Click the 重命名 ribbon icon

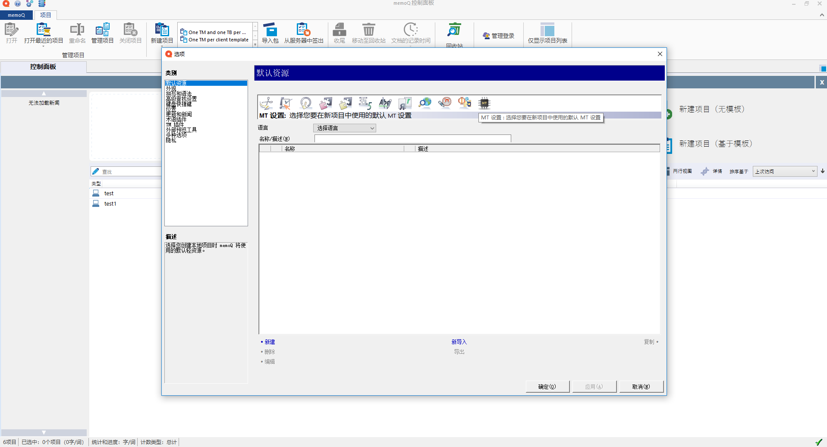point(77,33)
